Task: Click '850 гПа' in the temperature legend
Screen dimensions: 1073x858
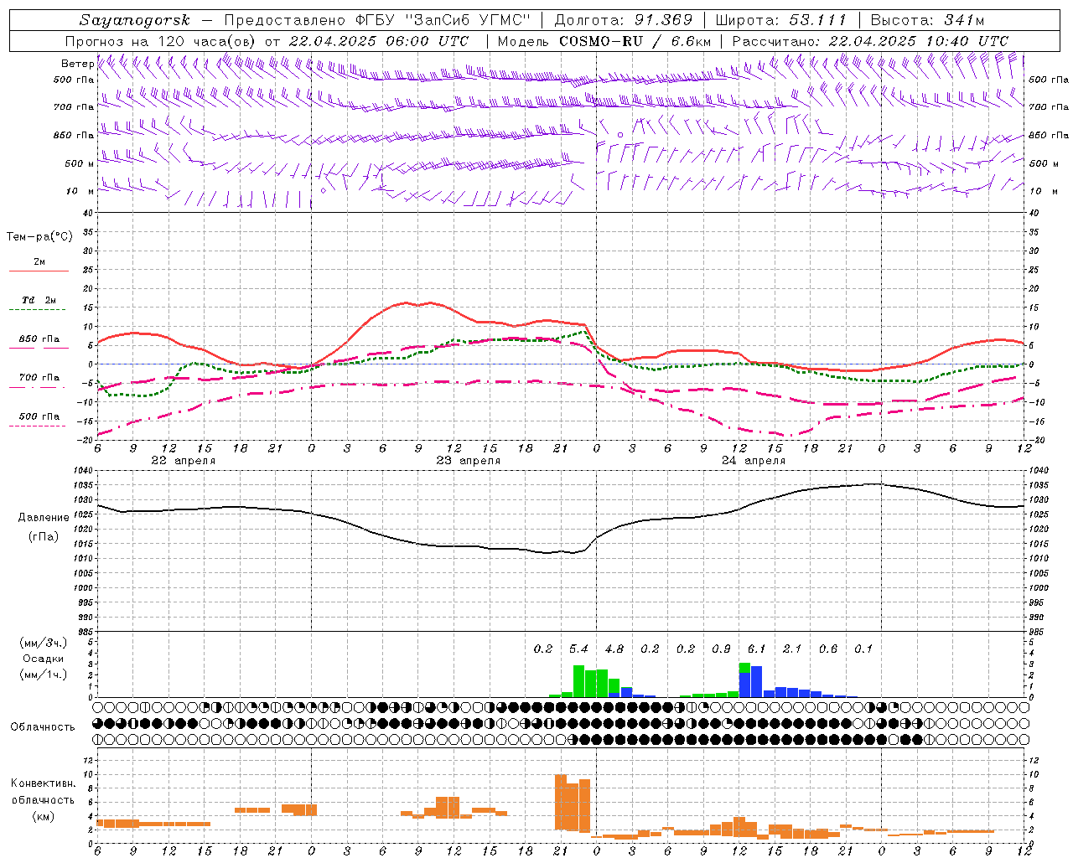Action: tap(39, 339)
